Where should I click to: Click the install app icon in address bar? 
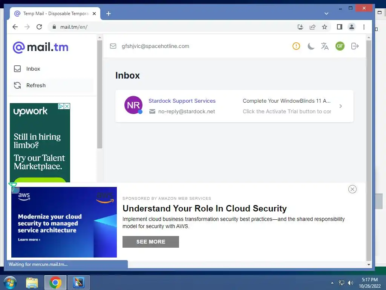(300, 27)
